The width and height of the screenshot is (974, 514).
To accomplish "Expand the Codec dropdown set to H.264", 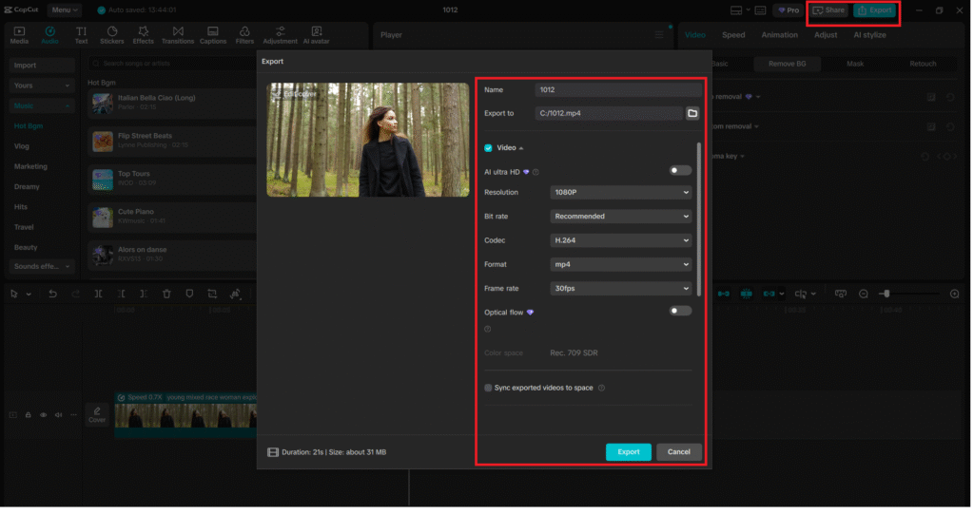I will click(621, 240).
